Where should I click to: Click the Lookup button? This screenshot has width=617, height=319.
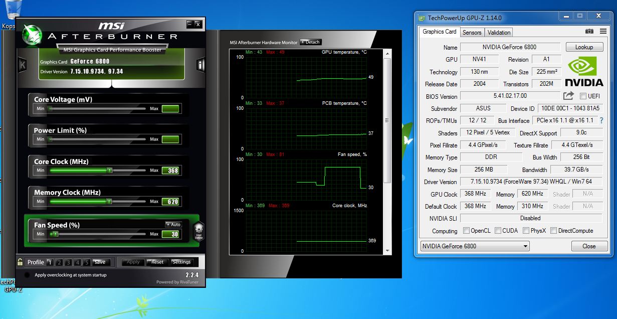point(584,47)
